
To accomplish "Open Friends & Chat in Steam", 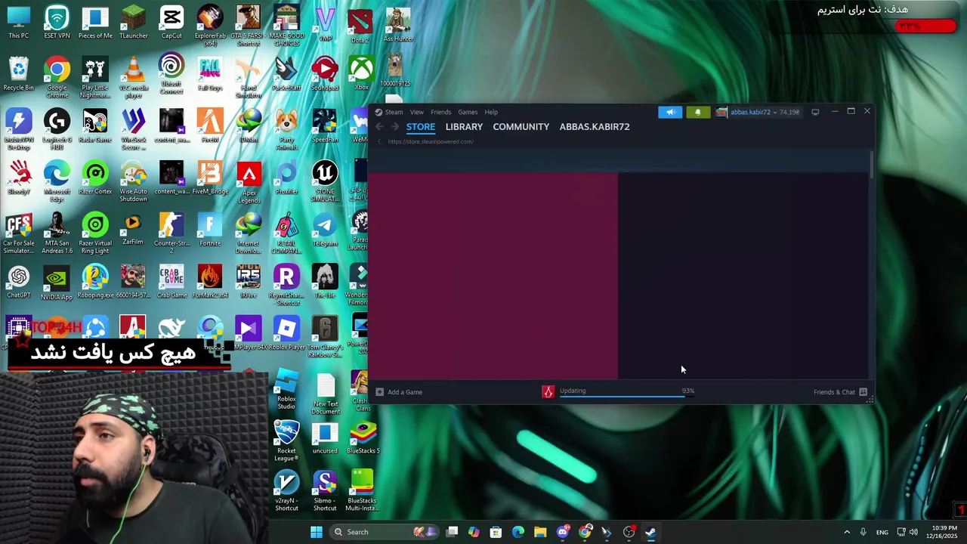I will coord(840,392).
